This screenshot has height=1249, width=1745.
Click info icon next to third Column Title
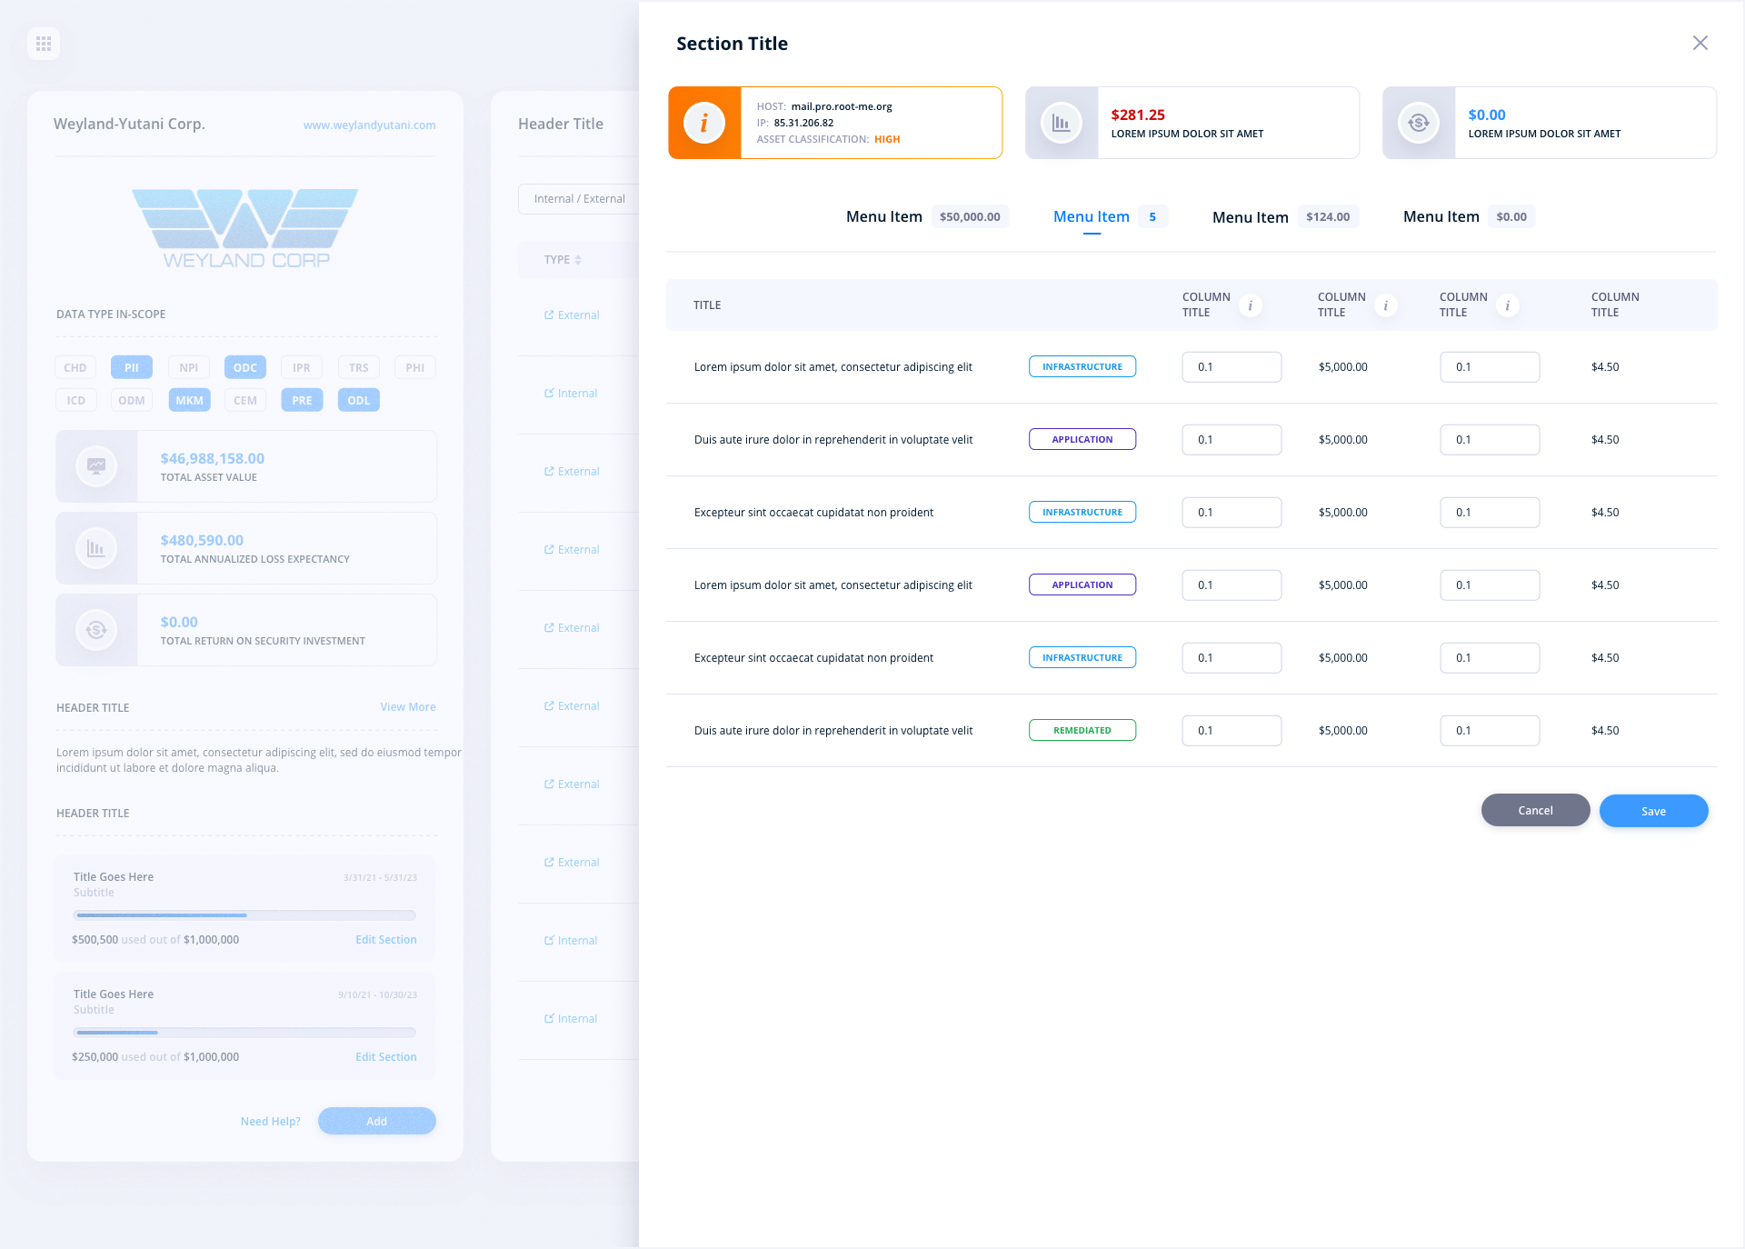point(1507,305)
